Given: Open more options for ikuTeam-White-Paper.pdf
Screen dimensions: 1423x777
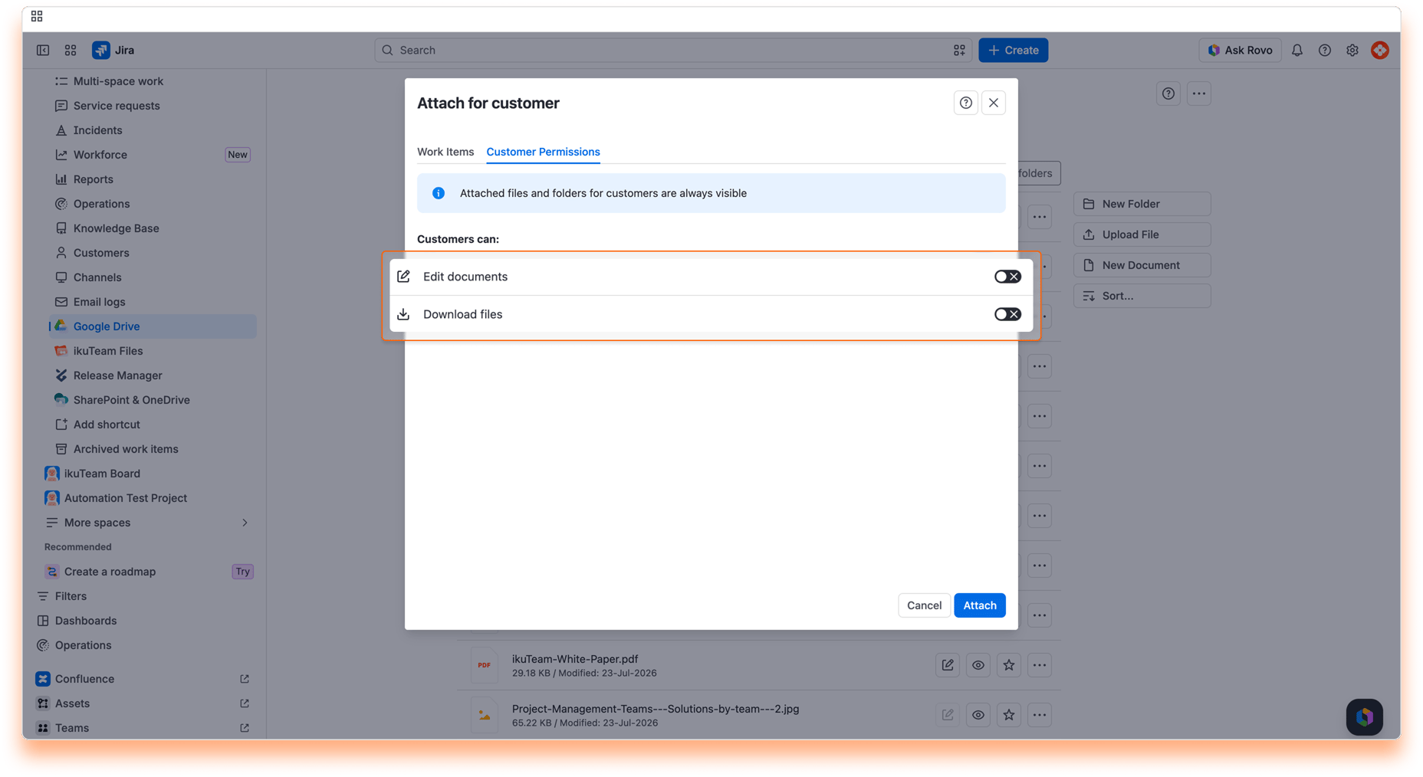Looking at the screenshot, I should pos(1040,665).
